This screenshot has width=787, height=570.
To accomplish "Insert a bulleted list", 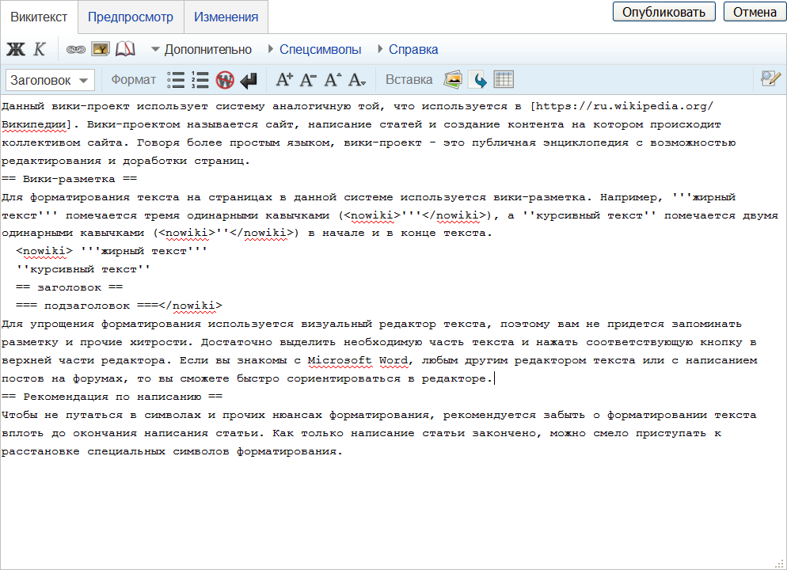I will [177, 80].
